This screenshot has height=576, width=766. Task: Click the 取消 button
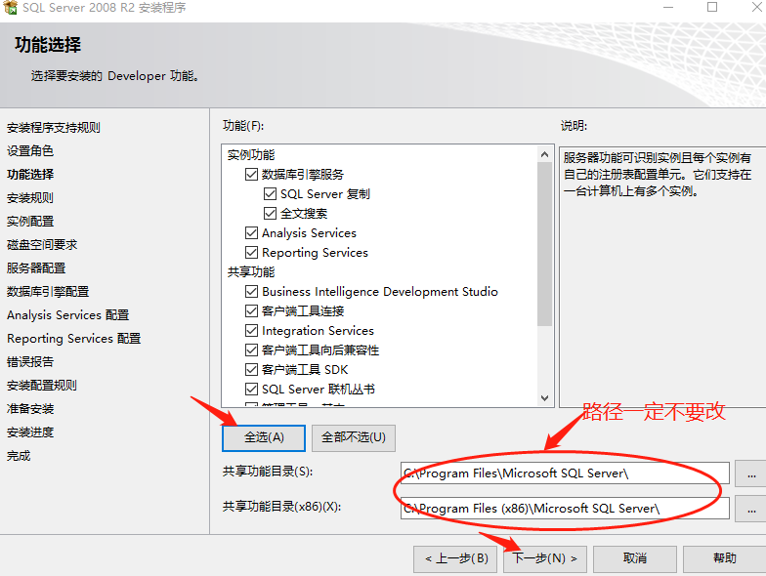[x=635, y=558]
